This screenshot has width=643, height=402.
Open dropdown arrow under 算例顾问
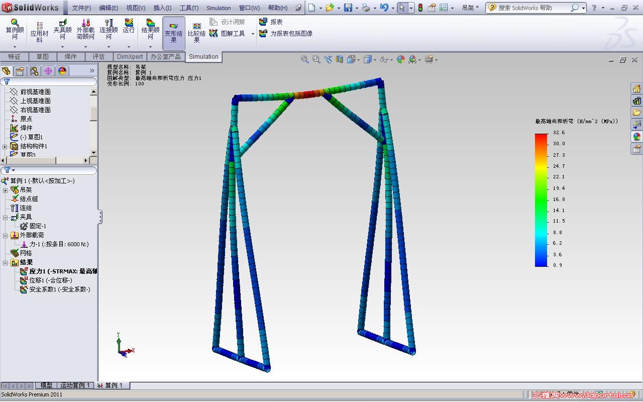(x=15, y=47)
